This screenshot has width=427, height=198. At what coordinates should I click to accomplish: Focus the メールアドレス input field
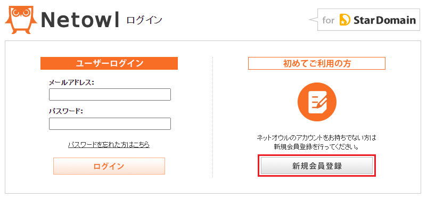click(x=110, y=95)
